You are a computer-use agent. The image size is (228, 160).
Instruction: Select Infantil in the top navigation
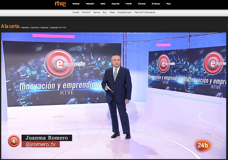[128, 4]
